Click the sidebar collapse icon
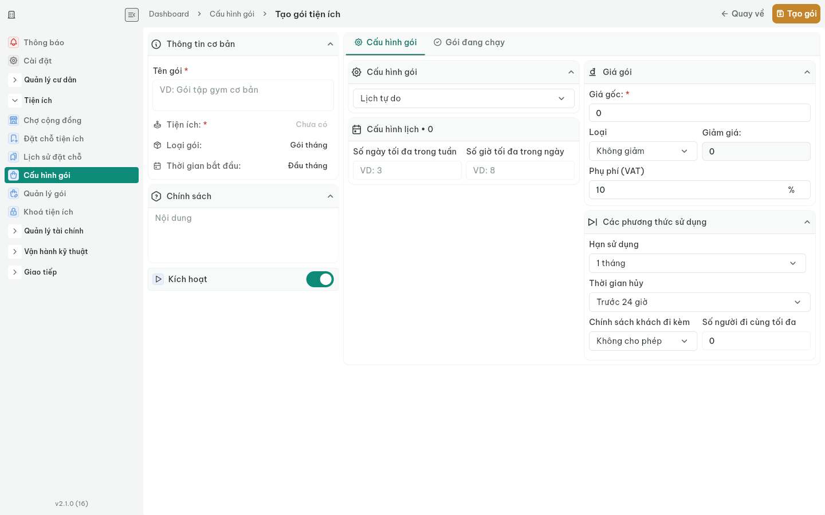This screenshot has width=825, height=515. pyautogui.click(x=132, y=15)
